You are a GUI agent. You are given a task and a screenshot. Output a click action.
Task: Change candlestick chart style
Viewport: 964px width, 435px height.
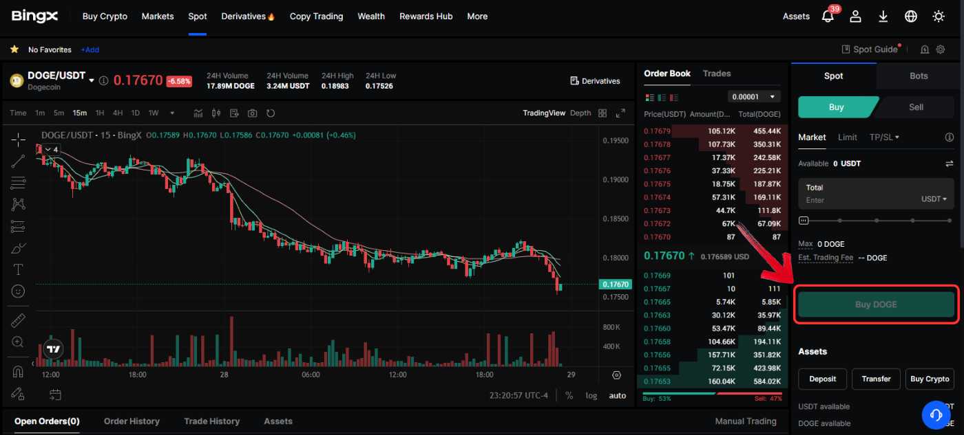[x=216, y=113]
